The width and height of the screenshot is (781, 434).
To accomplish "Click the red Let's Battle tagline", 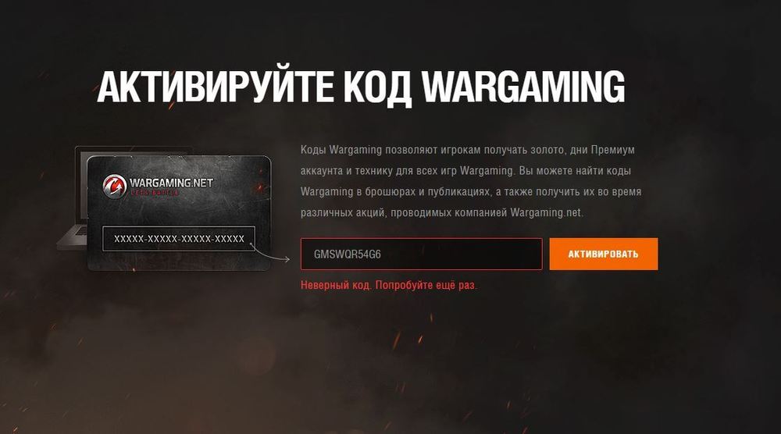I will pos(155,193).
